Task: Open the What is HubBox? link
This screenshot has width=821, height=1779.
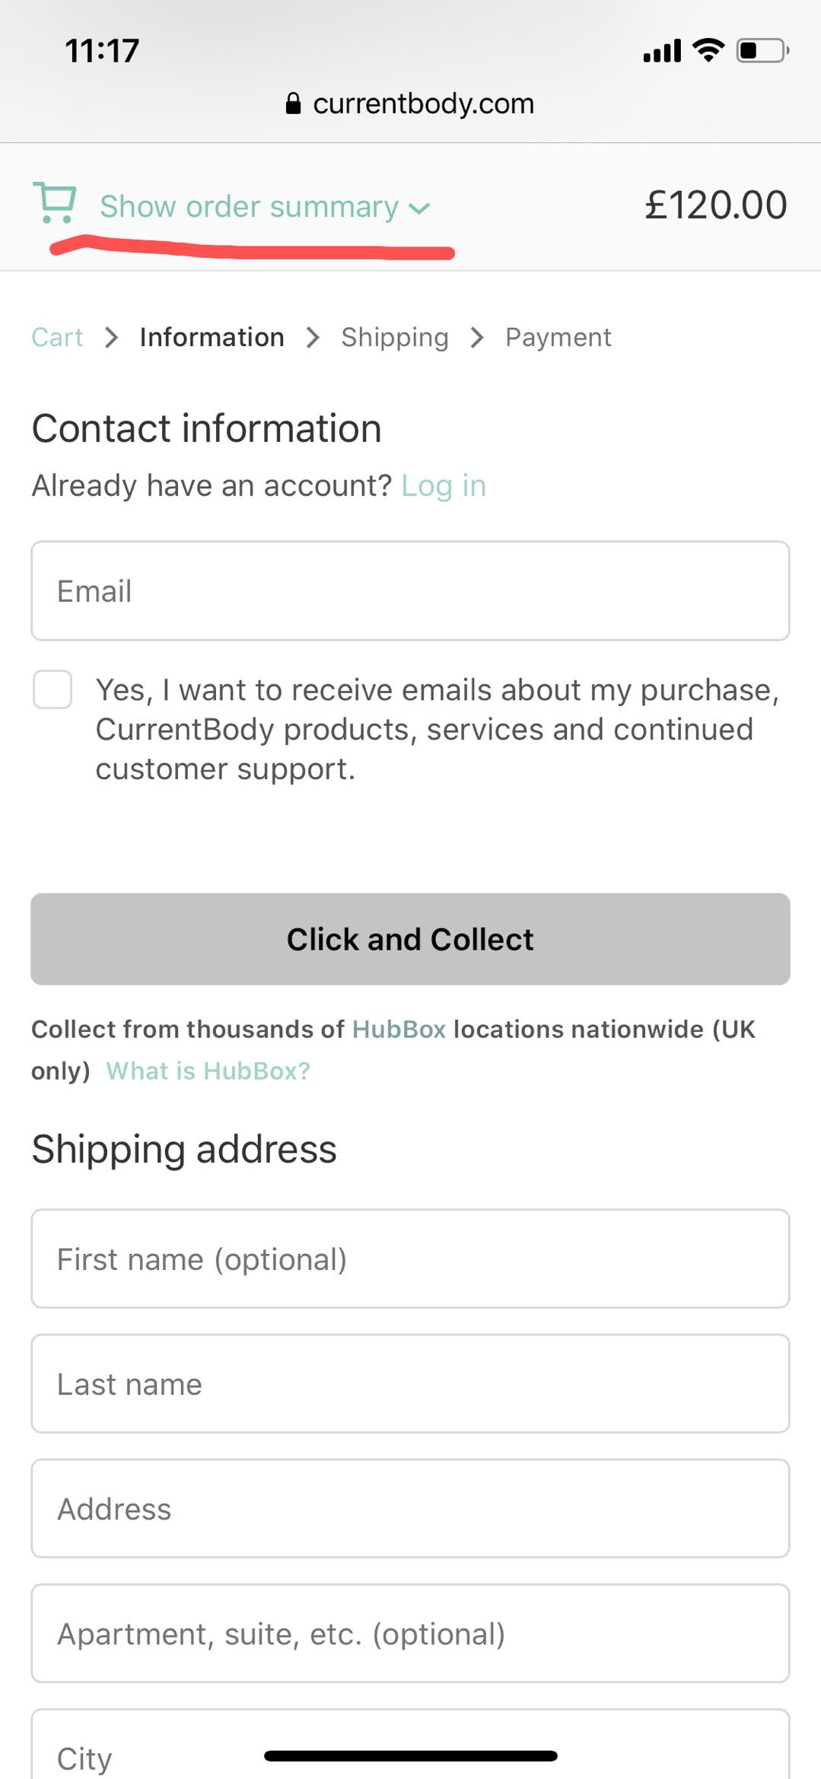Action: (208, 1071)
